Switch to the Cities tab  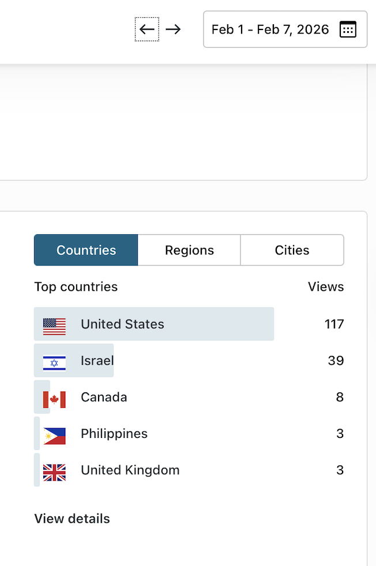(x=292, y=250)
